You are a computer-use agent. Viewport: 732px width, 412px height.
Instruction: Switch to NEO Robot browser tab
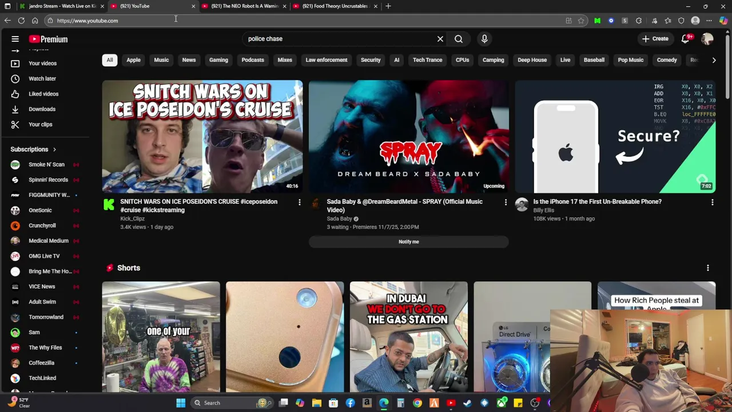pos(244,6)
